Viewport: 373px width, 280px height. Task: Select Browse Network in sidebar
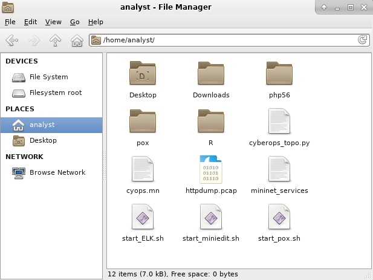(51, 172)
